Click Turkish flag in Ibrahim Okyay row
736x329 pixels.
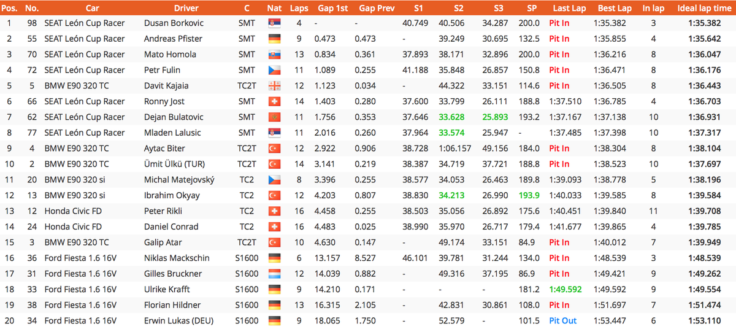tap(274, 195)
